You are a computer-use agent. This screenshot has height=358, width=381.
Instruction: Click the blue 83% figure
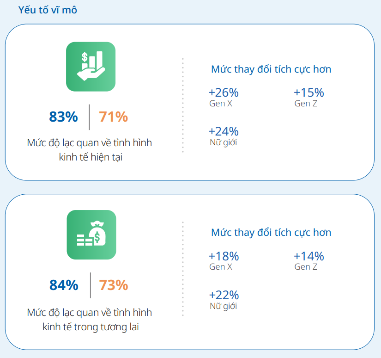click(63, 117)
